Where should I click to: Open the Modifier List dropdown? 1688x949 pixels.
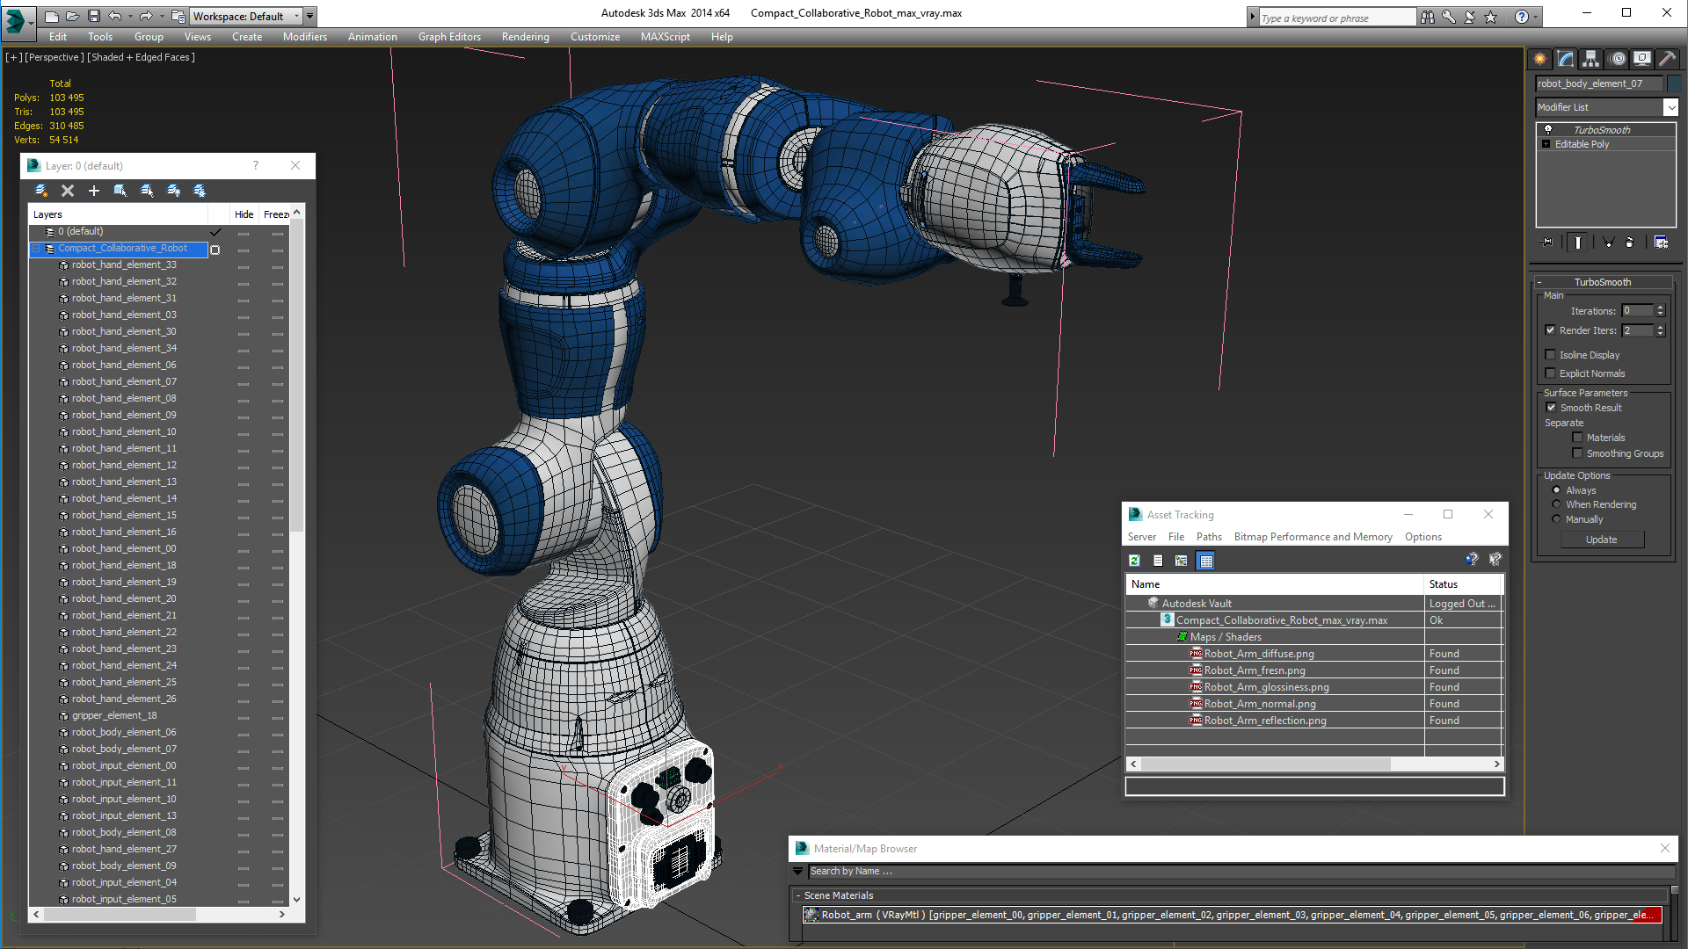pyautogui.click(x=1670, y=107)
